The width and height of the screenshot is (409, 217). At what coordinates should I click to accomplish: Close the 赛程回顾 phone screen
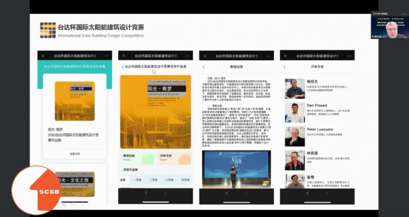click(204, 56)
